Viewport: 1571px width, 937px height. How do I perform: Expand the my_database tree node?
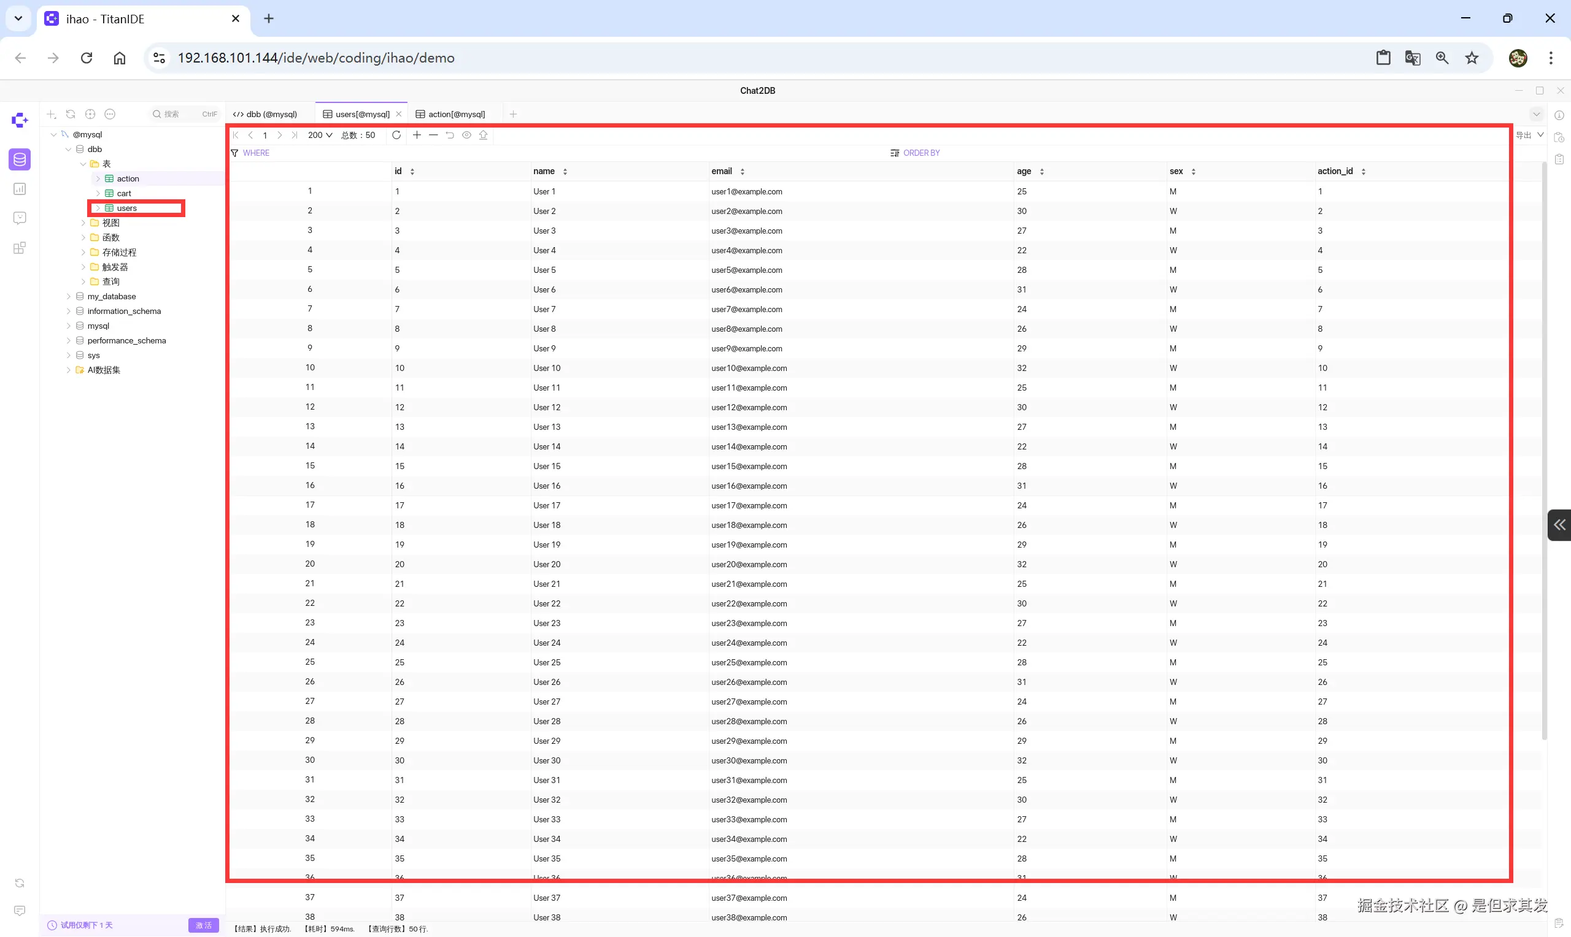coord(69,296)
